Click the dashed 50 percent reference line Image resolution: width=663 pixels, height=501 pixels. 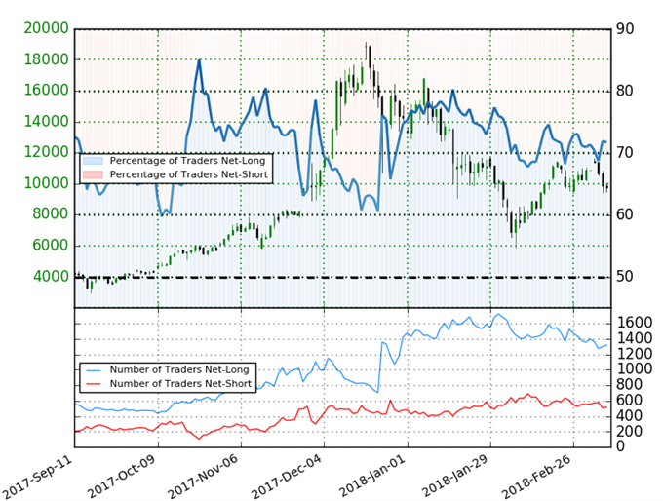(342, 278)
